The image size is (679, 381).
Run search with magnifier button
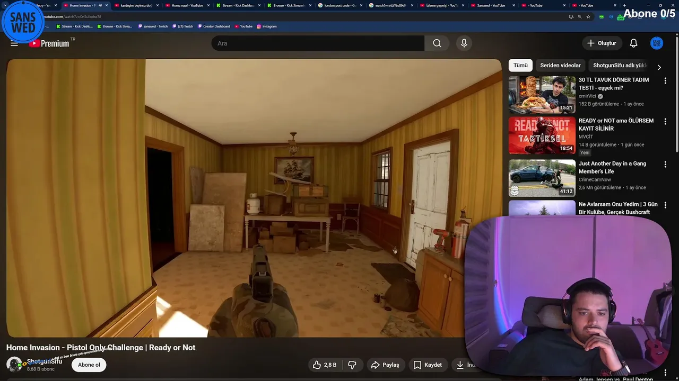pyautogui.click(x=437, y=43)
